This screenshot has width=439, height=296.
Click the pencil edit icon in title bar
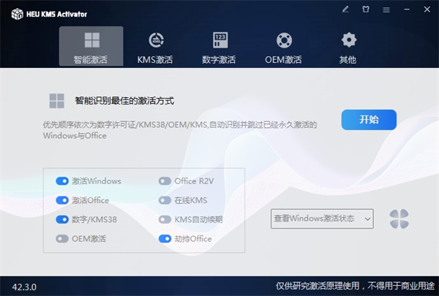click(345, 10)
